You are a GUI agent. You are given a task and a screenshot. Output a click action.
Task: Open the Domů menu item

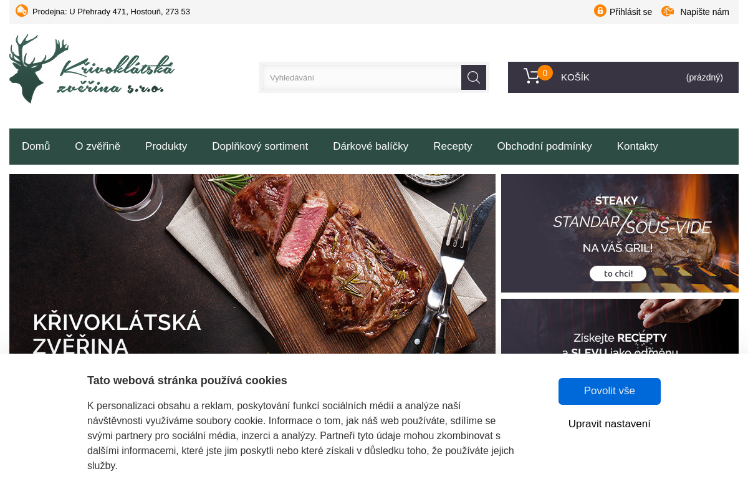36,147
